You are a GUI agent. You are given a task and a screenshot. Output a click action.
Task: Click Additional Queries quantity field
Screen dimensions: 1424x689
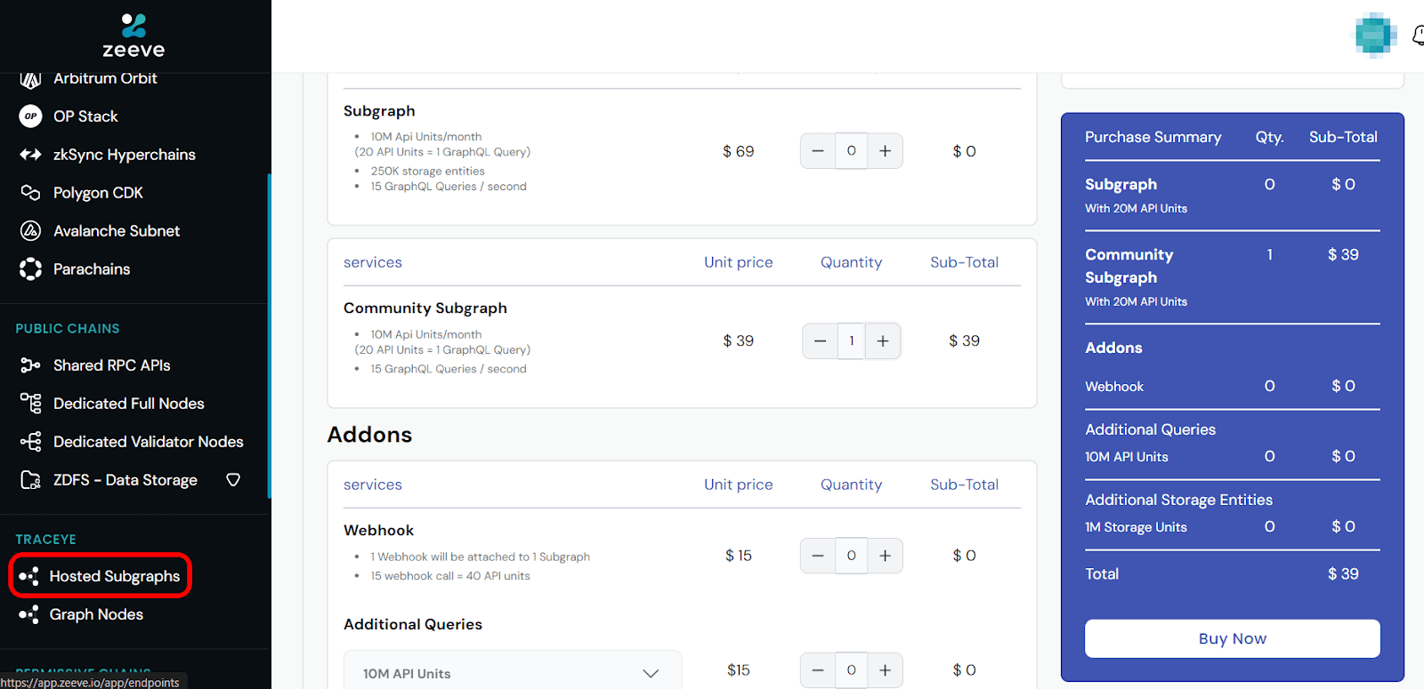(x=852, y=670)
